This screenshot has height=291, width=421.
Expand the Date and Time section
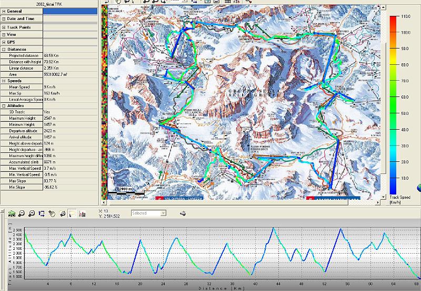[x=4, y=19]
